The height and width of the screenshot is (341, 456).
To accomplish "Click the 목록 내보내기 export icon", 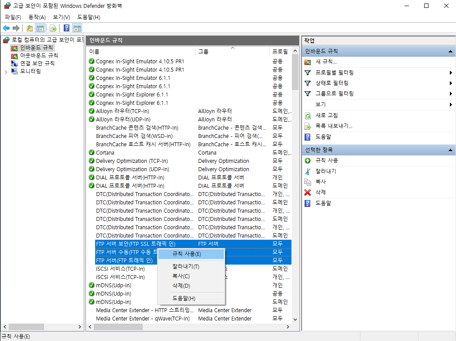I will click(308, 126).
